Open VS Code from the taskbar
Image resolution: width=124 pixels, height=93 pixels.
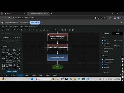click(x=88, y=79)
